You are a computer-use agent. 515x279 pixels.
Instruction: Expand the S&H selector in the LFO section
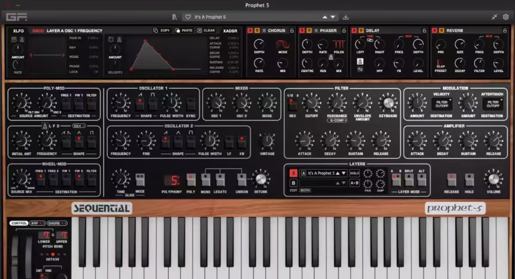coord(79,126)
